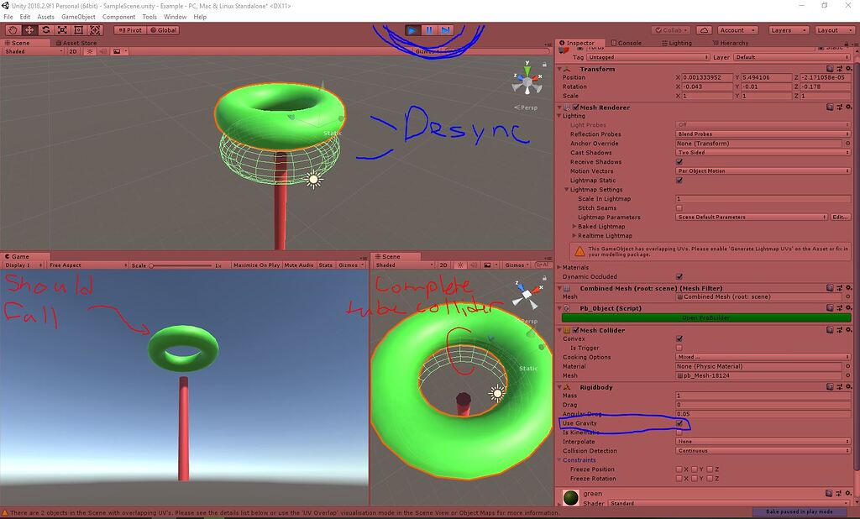The height and width of the screenshot is (519, 860).
Task: Freeze Rigidbody position on the Y axis
Action: pyautogui.click(x=694, y=469)
